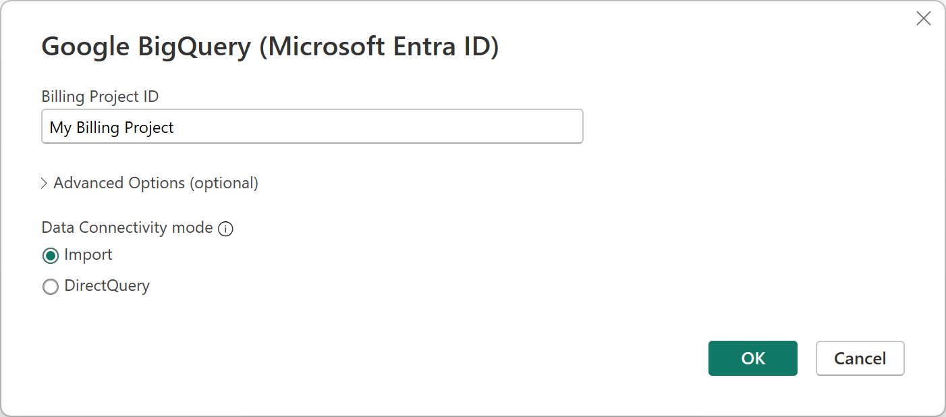
Task: Click the X icon to dismiss the dialog
Action: point(924,18)
